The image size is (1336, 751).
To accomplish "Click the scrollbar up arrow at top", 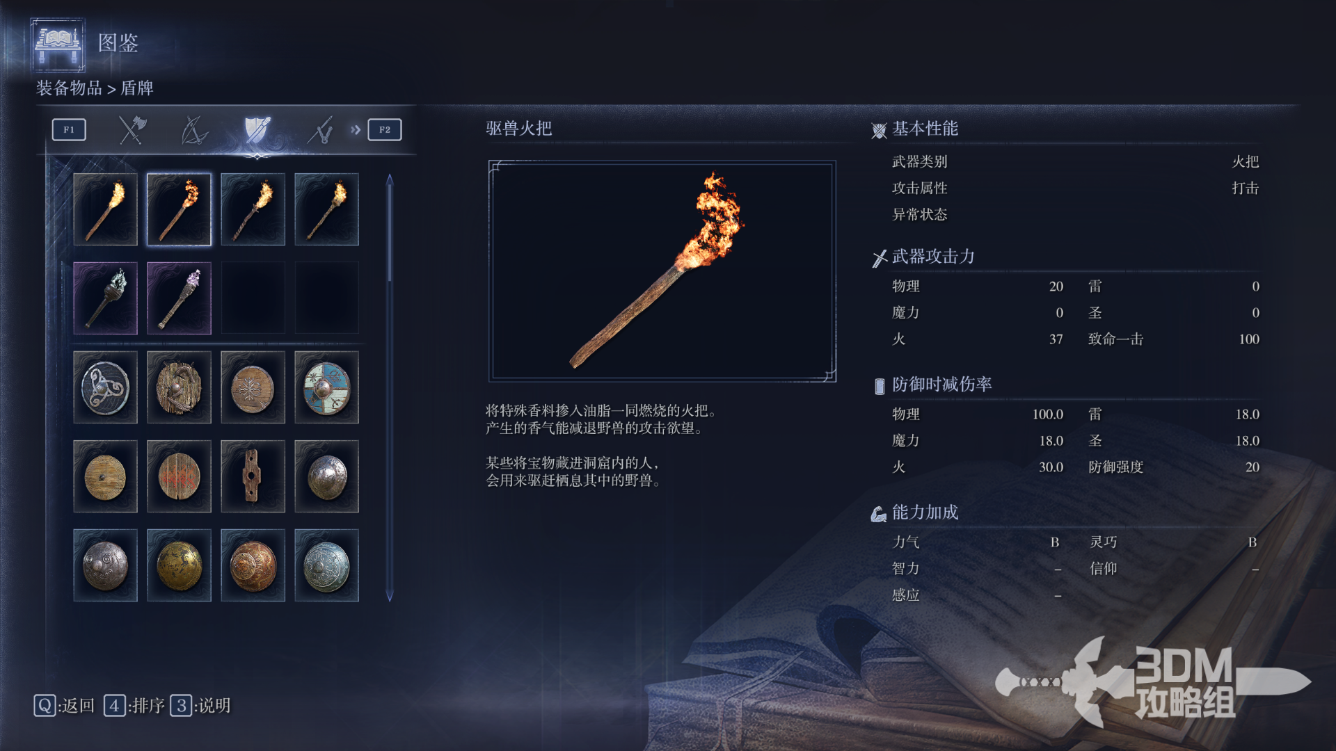I will [390, 179].
